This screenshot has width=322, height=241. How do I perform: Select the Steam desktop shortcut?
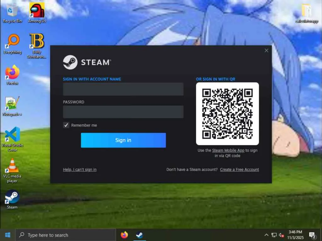click(12, 200)
